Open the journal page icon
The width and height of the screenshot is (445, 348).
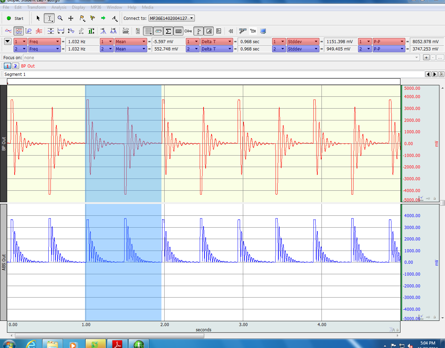pyautogui.click(x=218, y=31)
